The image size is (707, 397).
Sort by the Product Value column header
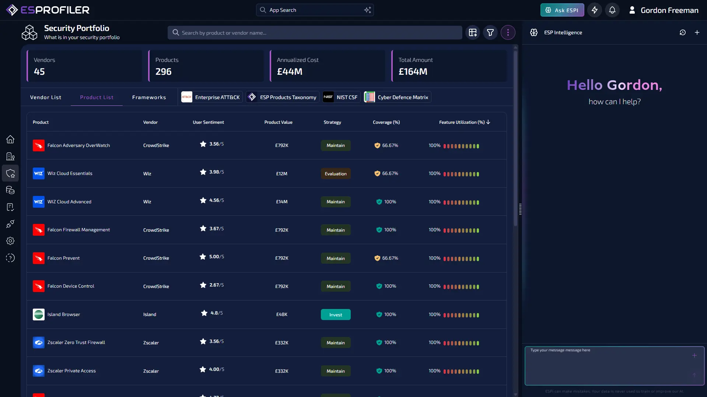[278, 122]
